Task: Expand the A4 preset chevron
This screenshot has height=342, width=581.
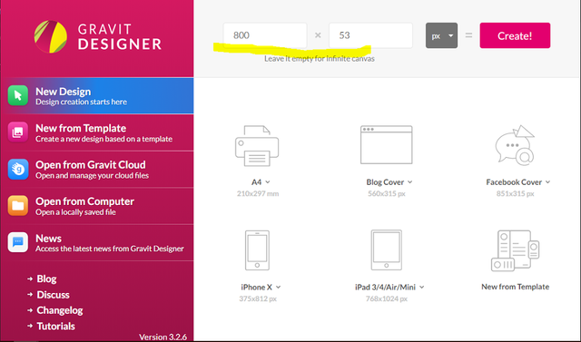Action: click(x=268, y=182)
